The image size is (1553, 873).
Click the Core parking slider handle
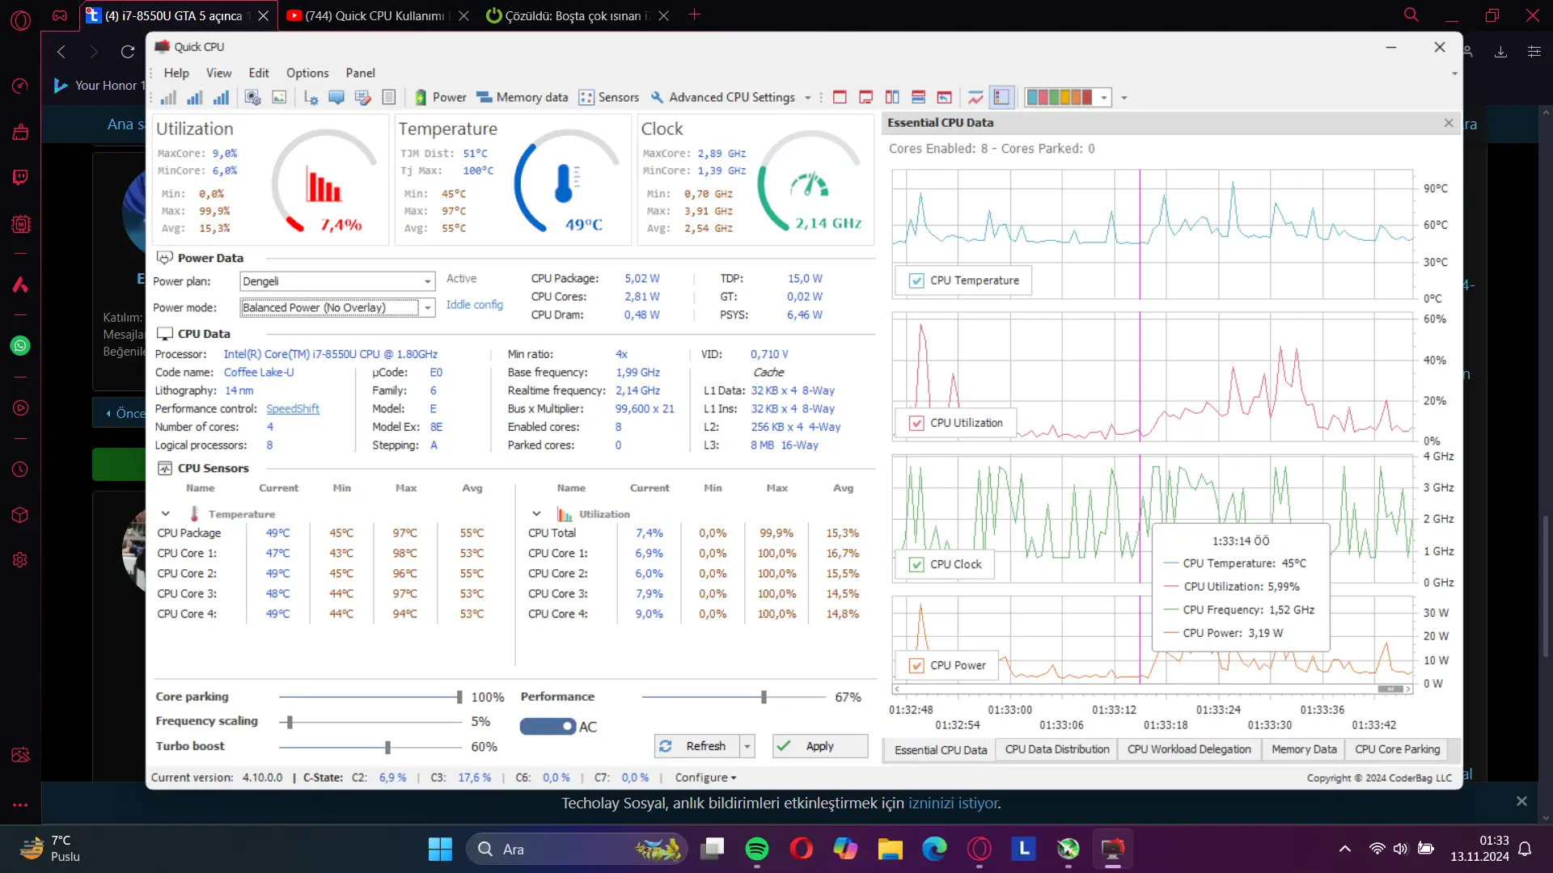[x=459, y=697]
